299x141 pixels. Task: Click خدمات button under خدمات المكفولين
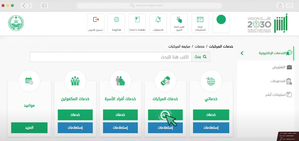75,115
